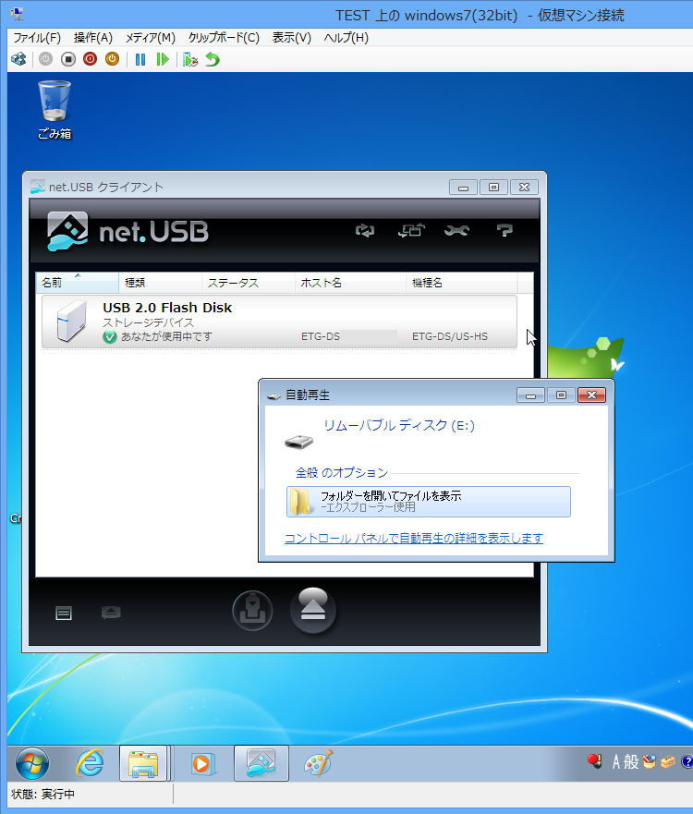Click the 状態: 実行中 status text
The height and width of the screenshot is (814, 693).
click(x=43, y=795)
